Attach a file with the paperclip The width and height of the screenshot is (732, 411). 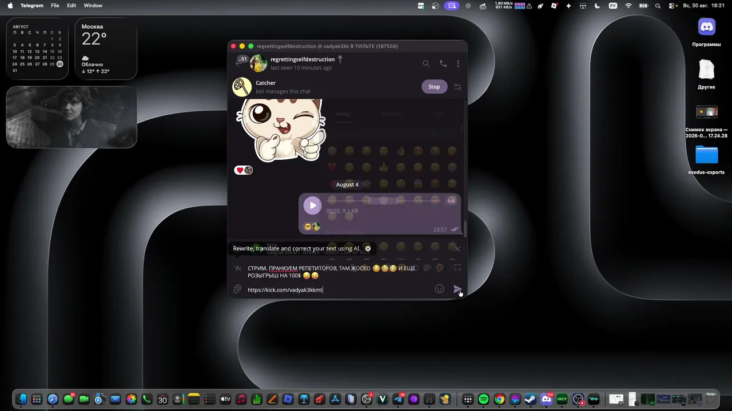coord(237,289)
